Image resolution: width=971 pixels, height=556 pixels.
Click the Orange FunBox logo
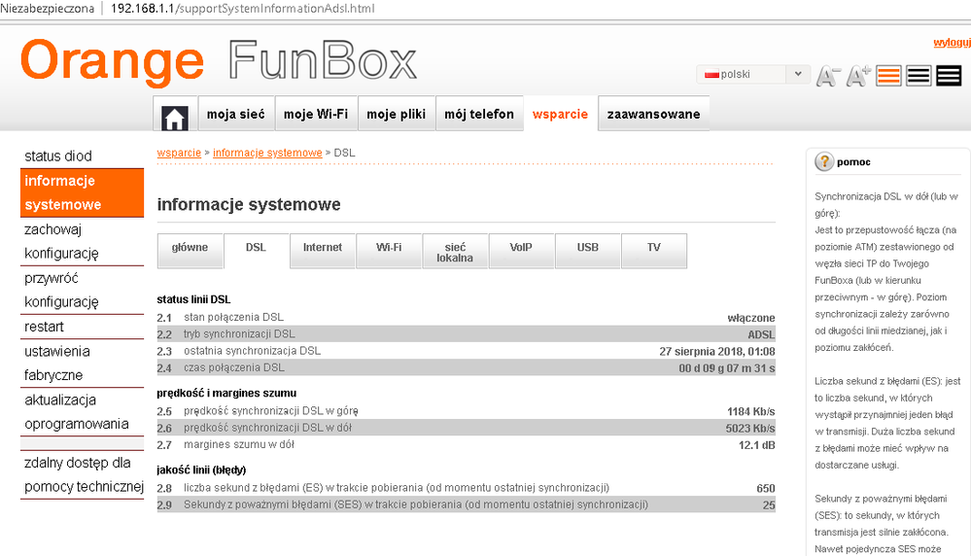point(219,61)
